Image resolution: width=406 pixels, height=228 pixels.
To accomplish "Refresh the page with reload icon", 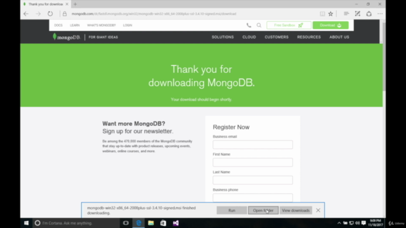I will point(50,14).
